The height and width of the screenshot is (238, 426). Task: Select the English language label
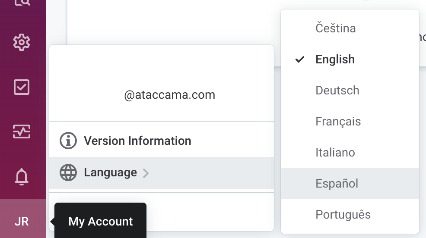335,60
